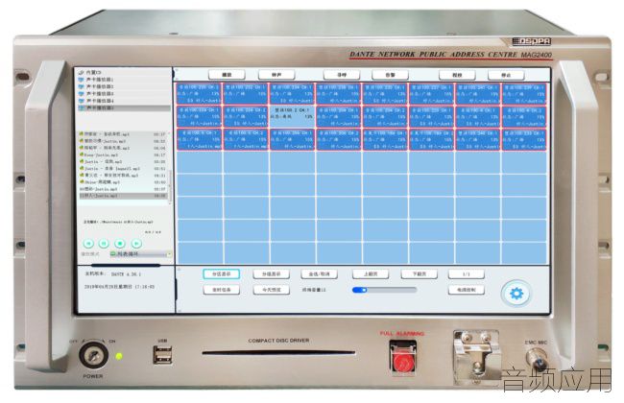The height and width of the screenshot is (403, 624).
Task: Click the last button in the top bar
Action: tap(506, 75)
